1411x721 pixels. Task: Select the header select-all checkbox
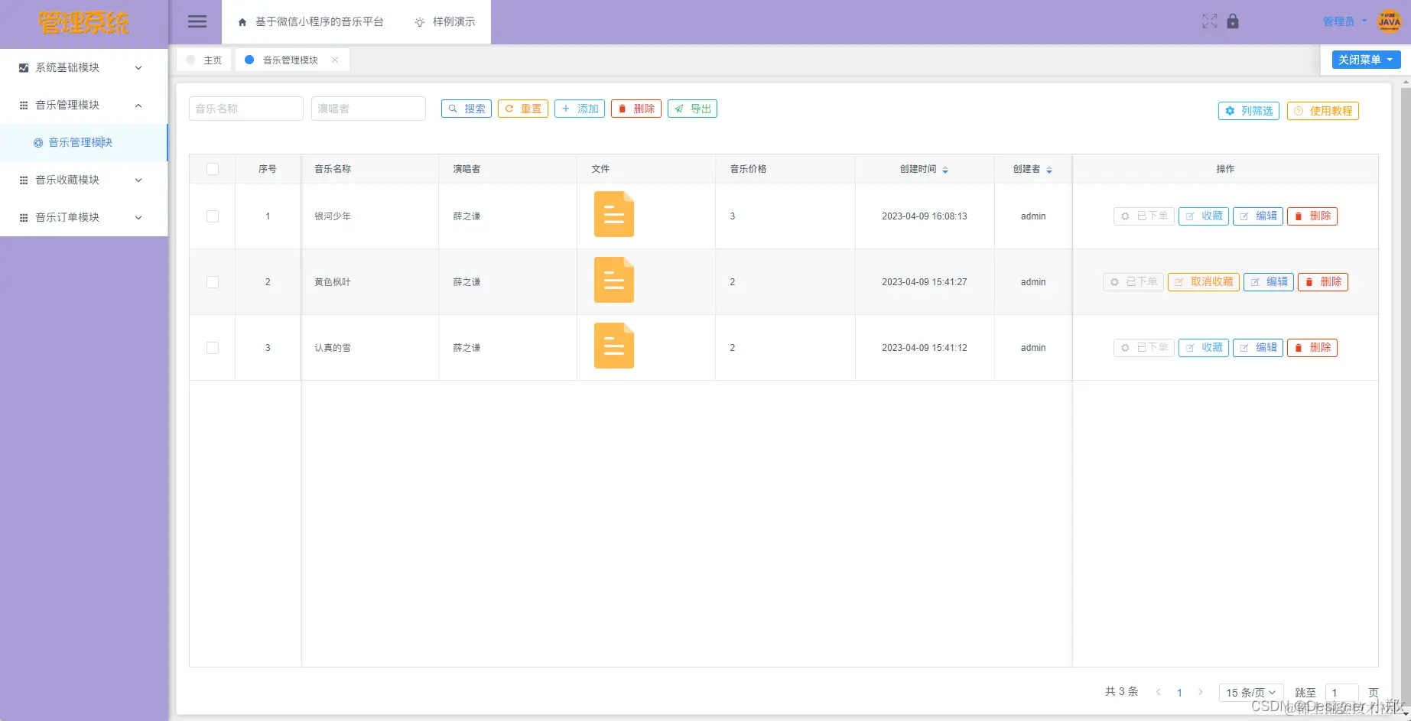click(213, 169)
